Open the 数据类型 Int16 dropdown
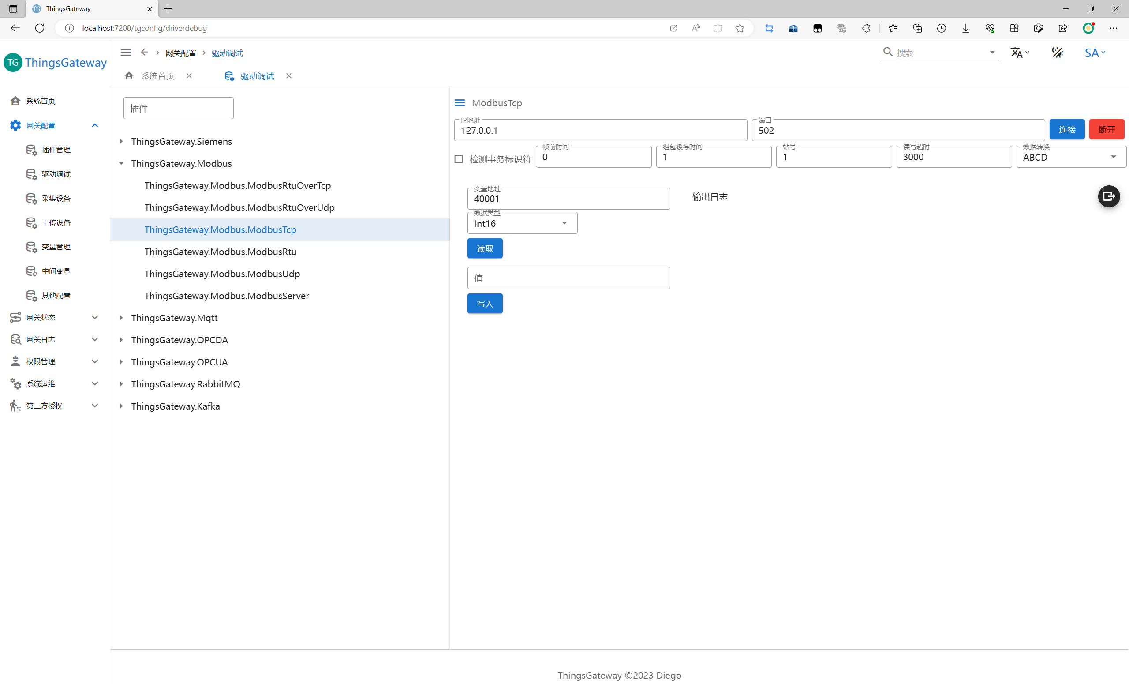This screenshot has height=684, width=1129. (x=522, y=223)
